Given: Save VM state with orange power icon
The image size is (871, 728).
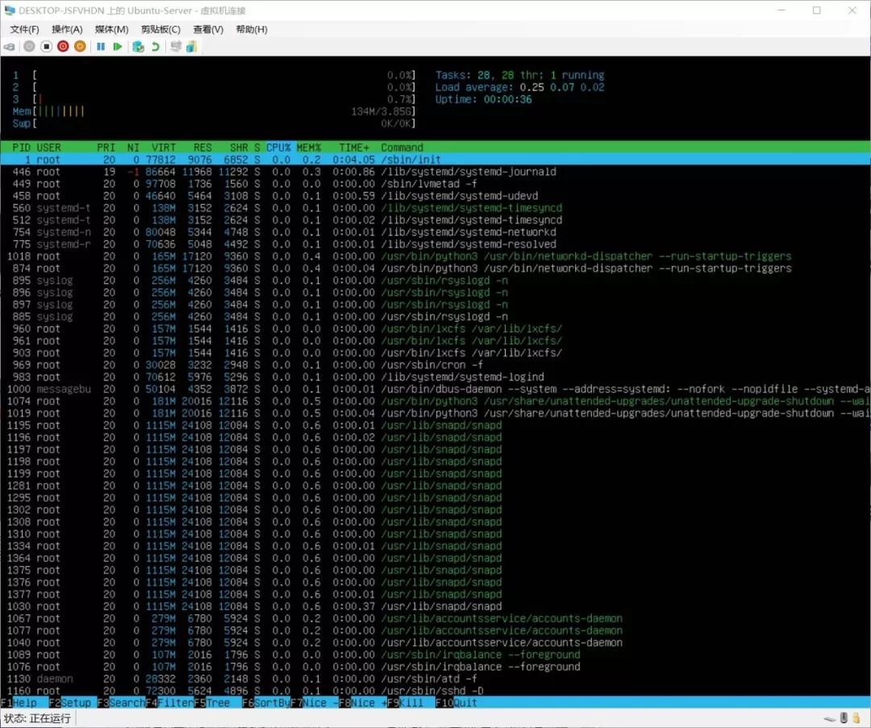Looking at the screenshot, I should [x=80, y=47].
